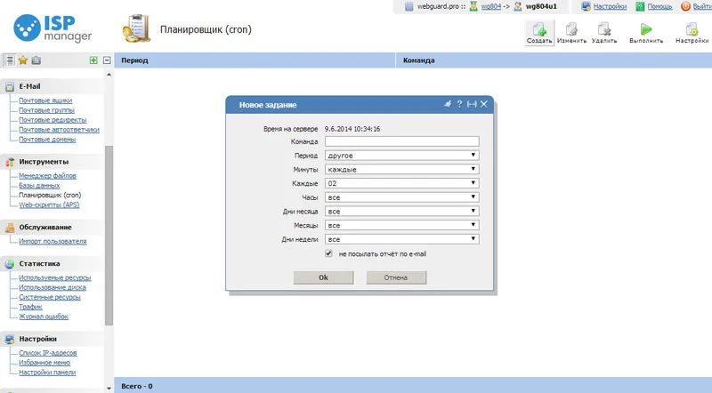Click the Обслуживание section icon
The image size is (712, 393).
point(10,228)
